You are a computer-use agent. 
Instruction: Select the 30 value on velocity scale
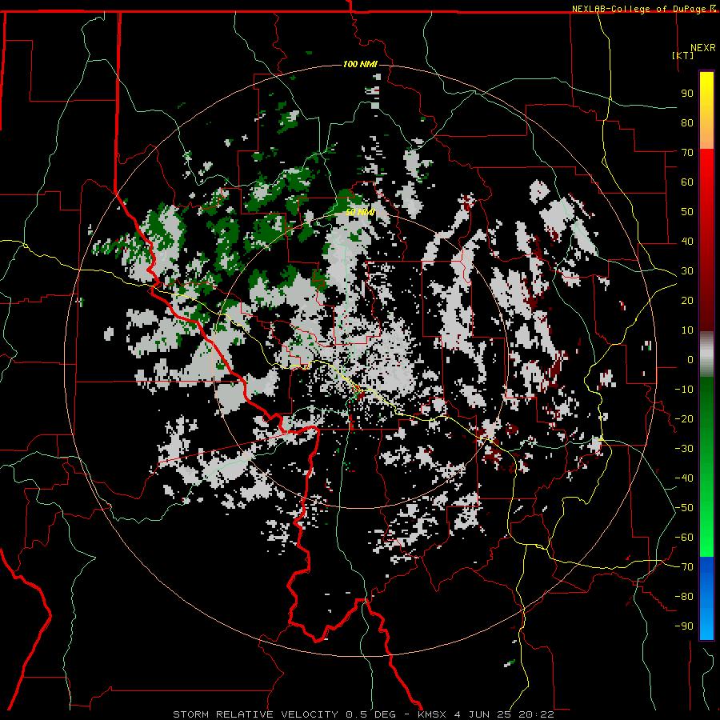[687, 271]
